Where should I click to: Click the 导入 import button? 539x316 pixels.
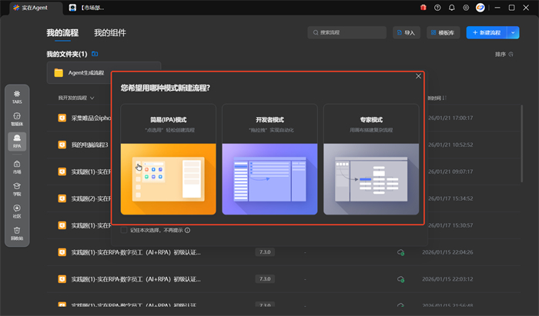coord(407,32)
